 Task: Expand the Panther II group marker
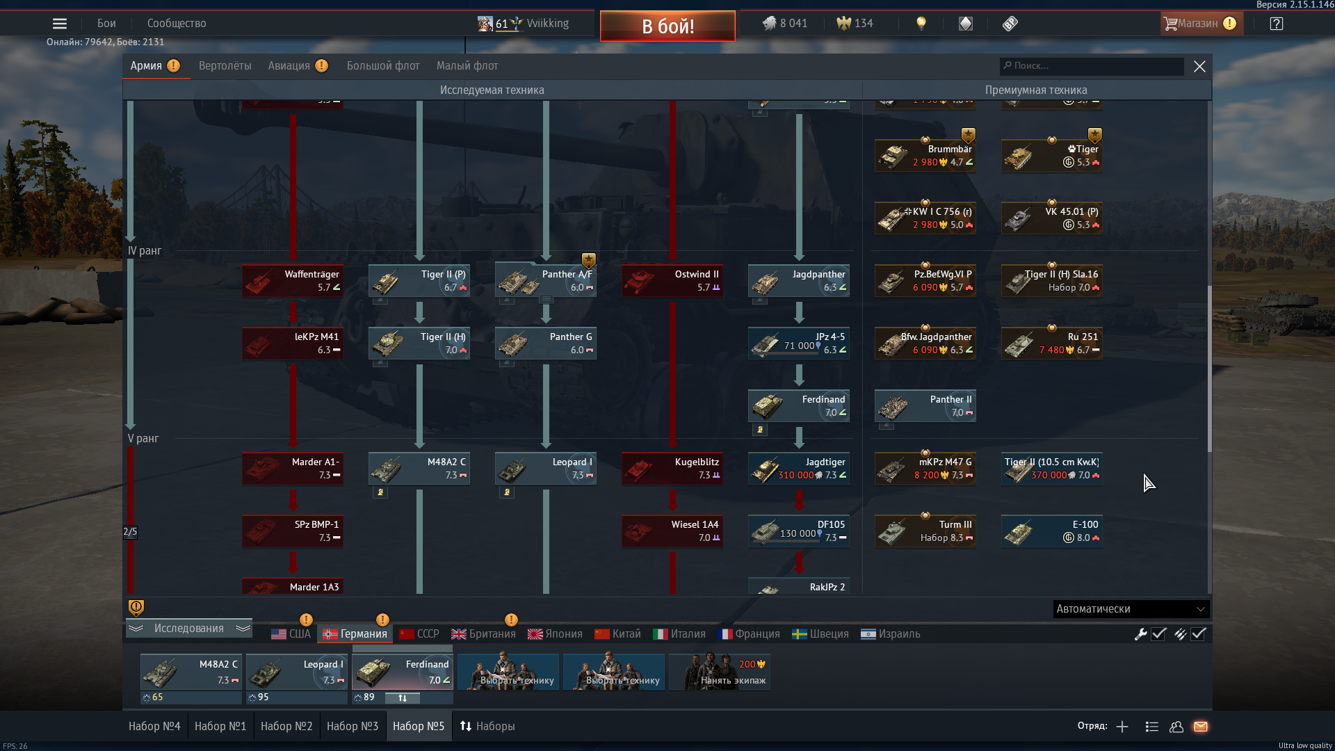(887, 426)
